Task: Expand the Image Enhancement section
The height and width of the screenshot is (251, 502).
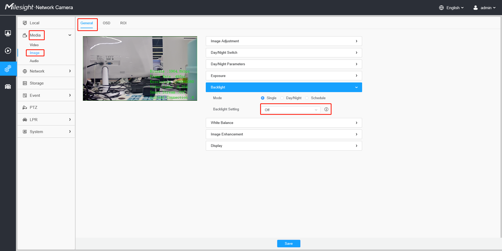Action: click(284, 134)
